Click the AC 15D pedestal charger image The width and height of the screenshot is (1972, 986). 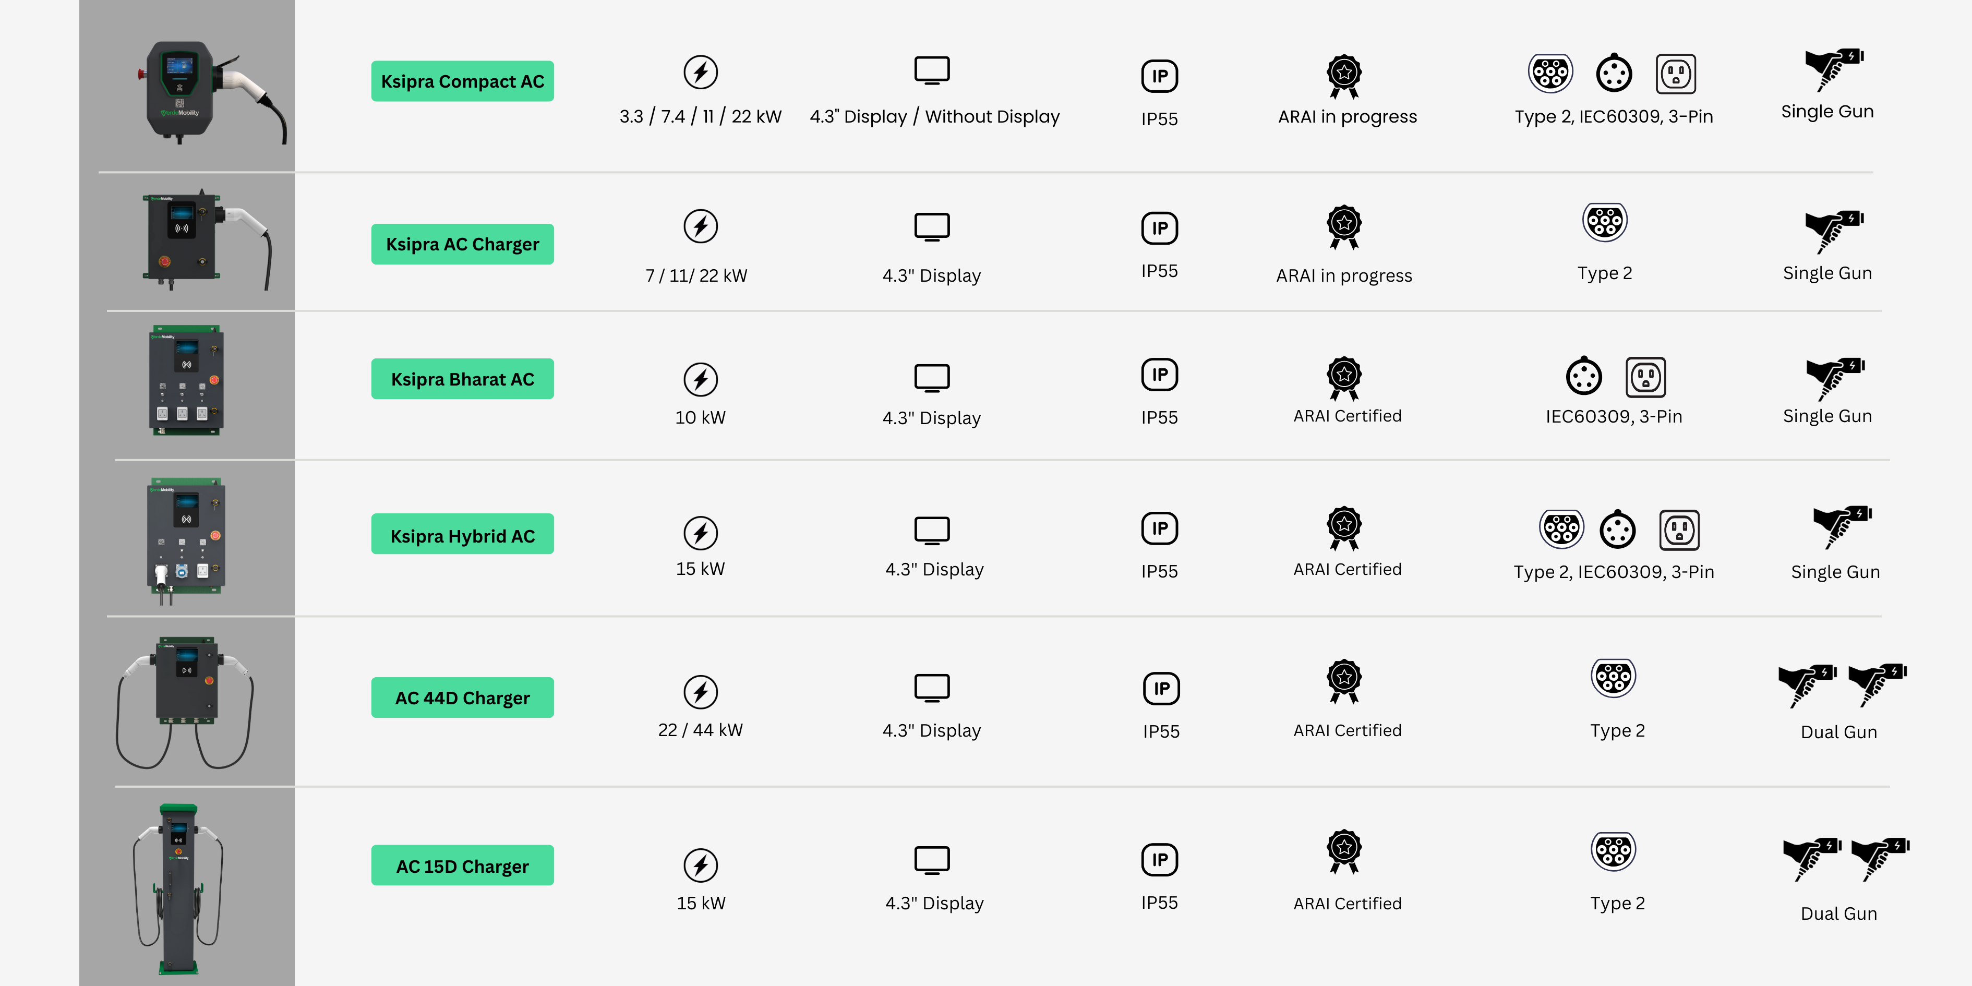point(180,888)
